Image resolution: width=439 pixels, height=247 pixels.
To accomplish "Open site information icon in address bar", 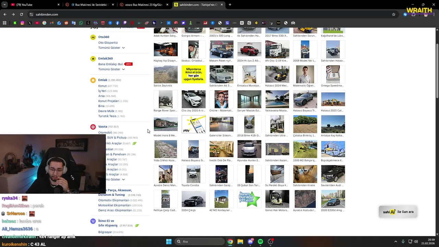I will tap(31, 14).
